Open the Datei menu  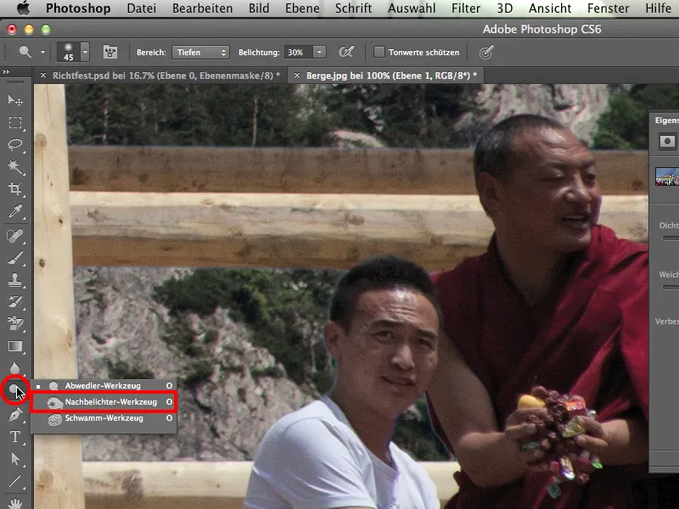pyautogui.click(x=142, y=8)
